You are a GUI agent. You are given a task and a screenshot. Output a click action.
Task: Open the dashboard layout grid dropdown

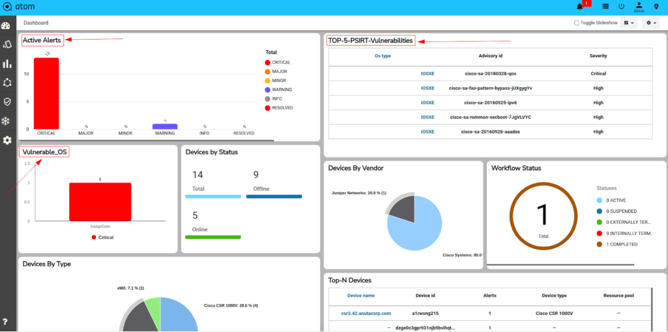pos(629,23)
